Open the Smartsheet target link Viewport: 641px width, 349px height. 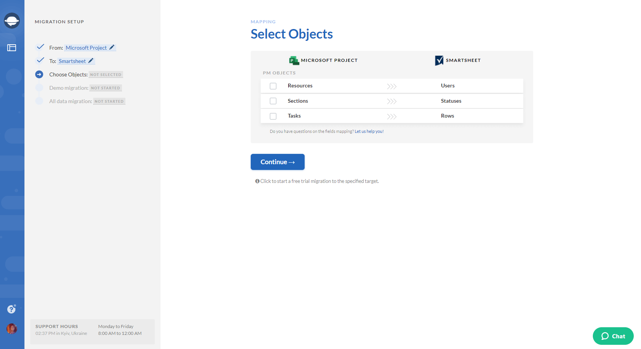(72, 61)
